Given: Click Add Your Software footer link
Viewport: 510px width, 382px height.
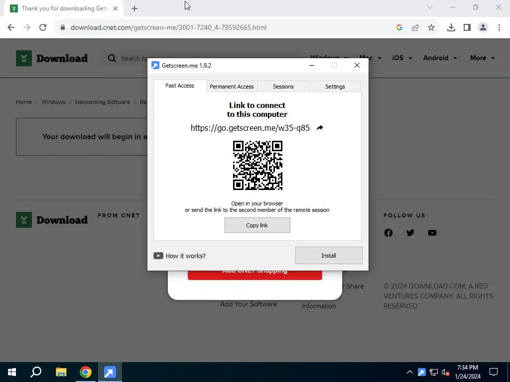Looking at the screenshot, I should point(249,304).
